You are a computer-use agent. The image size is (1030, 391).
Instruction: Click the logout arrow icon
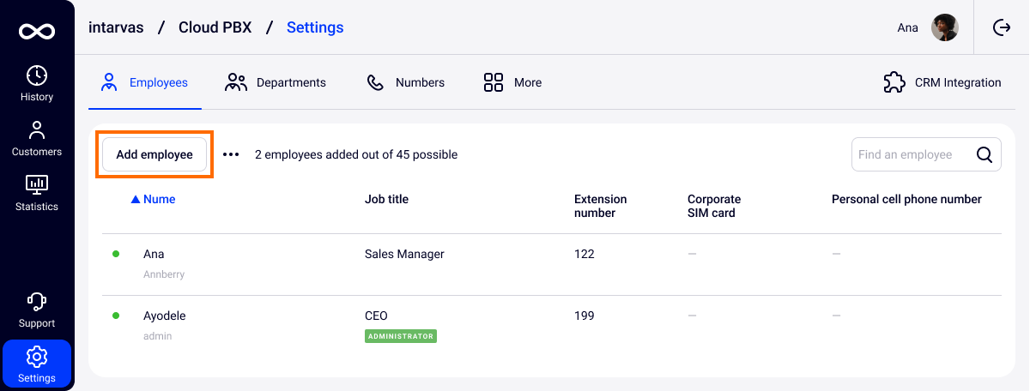pyautogui.click(x=1002, y=27)
